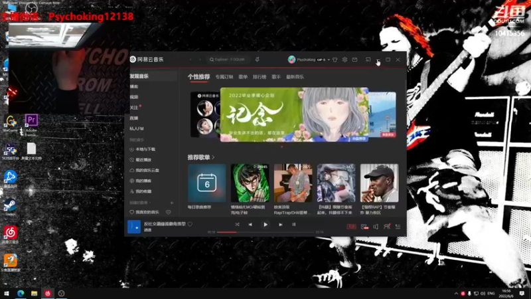
Task: Seek on the song progress bar
Action: click(x=265, y=232)
